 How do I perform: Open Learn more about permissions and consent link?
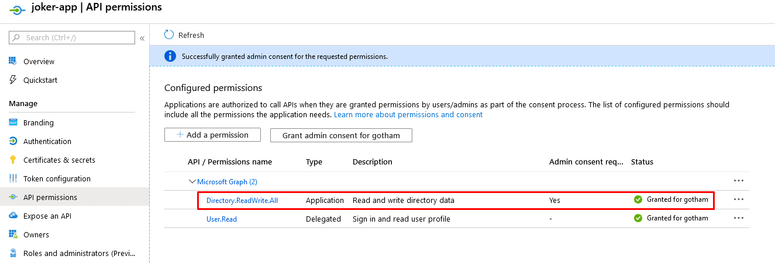(408, 115)
